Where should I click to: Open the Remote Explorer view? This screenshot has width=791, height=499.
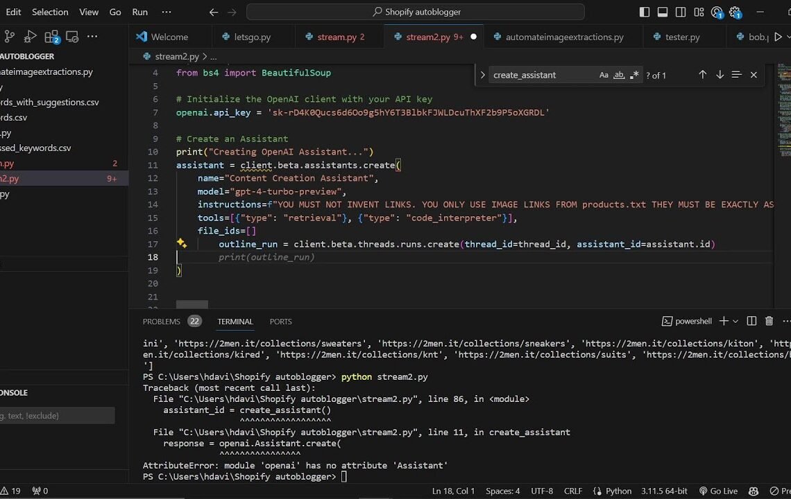point(72,37)
